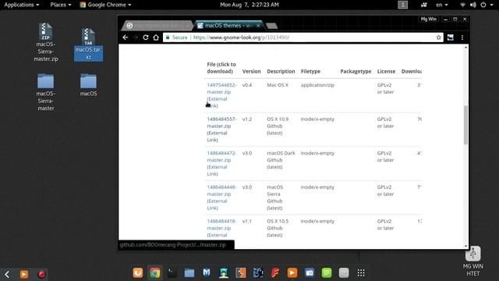The image size is (499, 281).
Task: Open the Google Chrome app menu in top bar
Action: (x=105, y=5)
